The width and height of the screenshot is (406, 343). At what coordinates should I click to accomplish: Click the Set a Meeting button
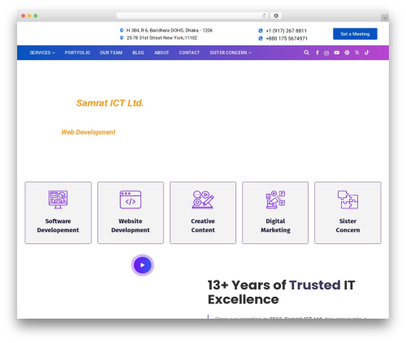tap(355, 34)
